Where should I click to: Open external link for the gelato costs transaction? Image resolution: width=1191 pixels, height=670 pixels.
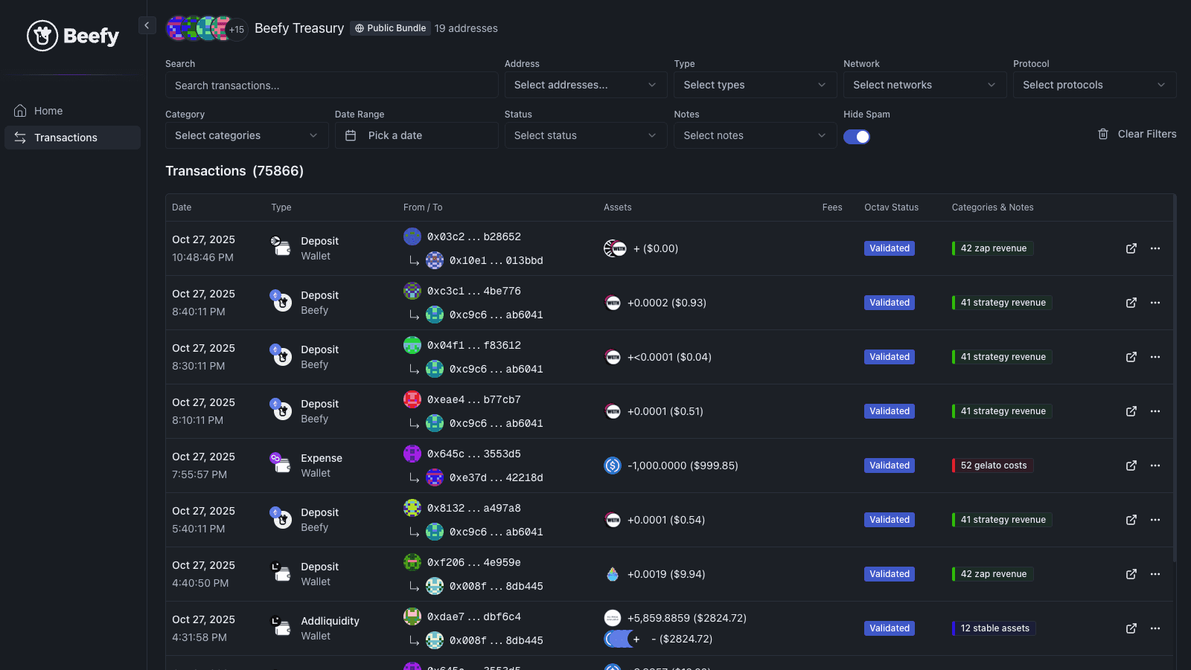tap(1131, 466)
